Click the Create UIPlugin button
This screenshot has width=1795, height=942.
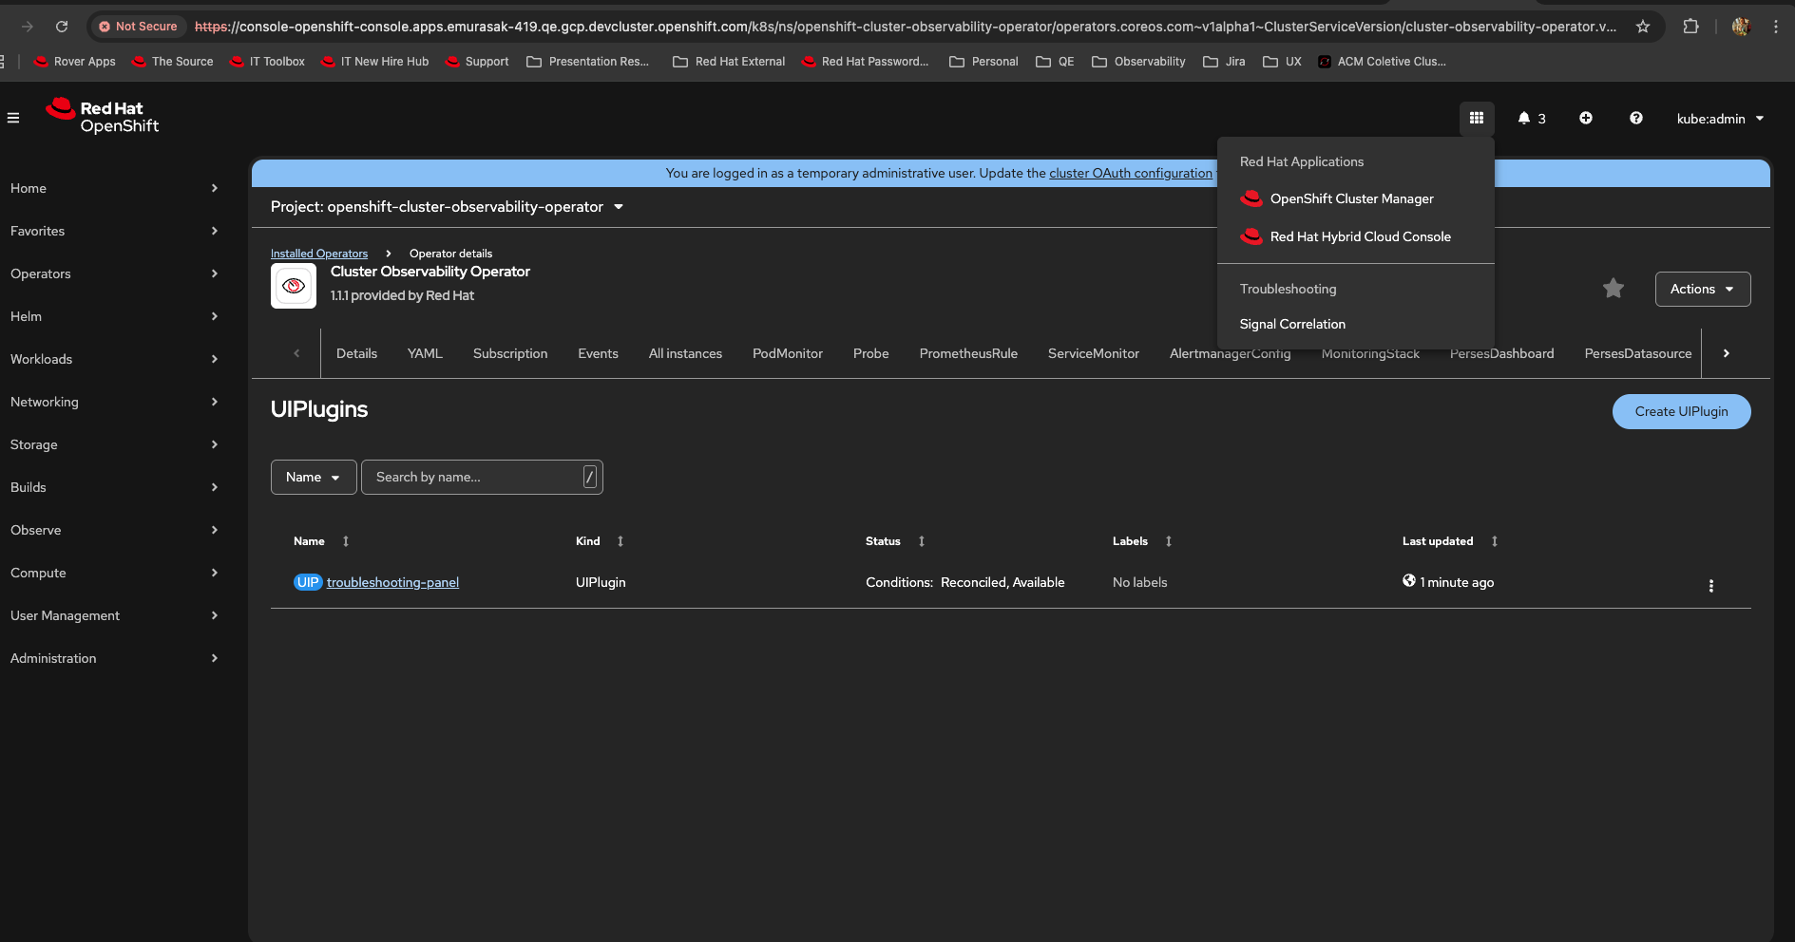click(x=1680, y=411)
